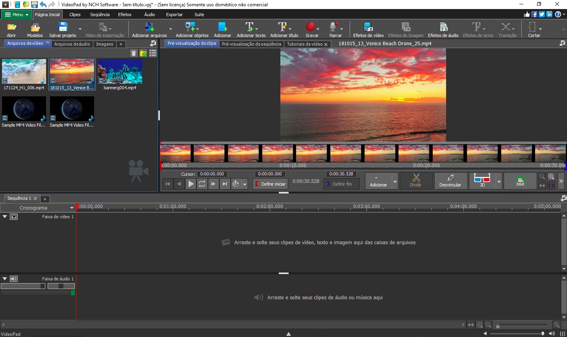Screen dimensions: 567x337
Task: Switch to the Efeitos ribbon tab
Action: tap(124, 15)
